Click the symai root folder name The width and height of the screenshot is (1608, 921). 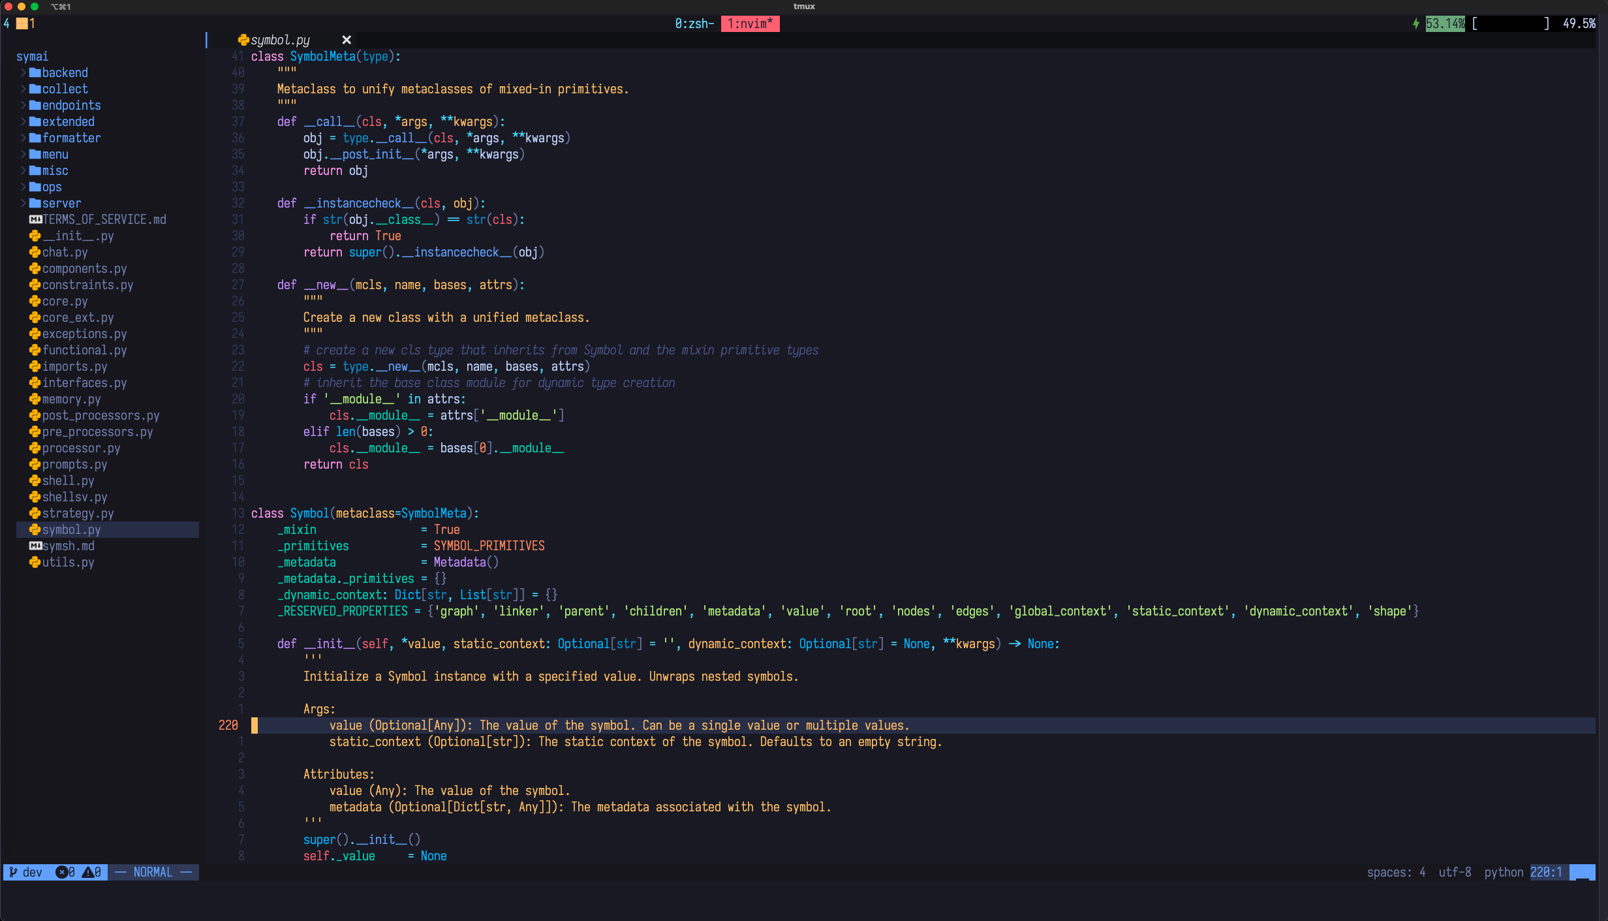32,56
